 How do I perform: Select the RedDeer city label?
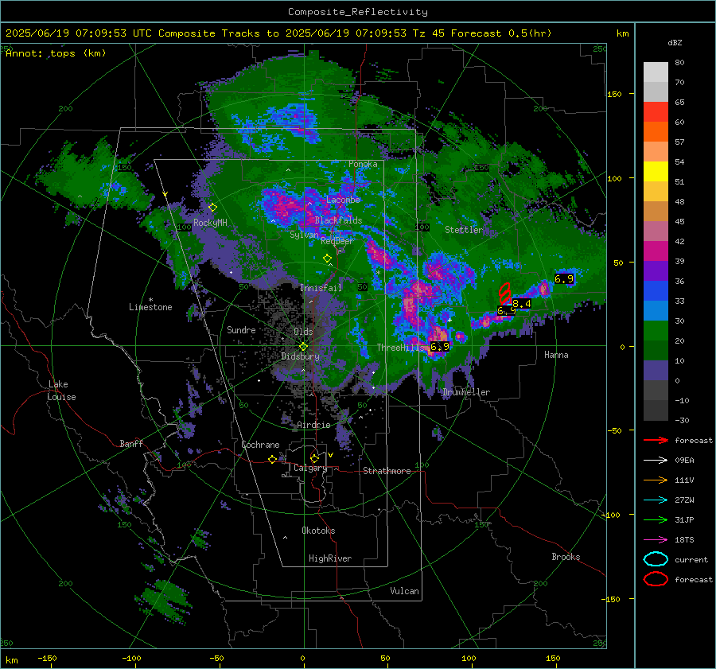coord(337,241)
